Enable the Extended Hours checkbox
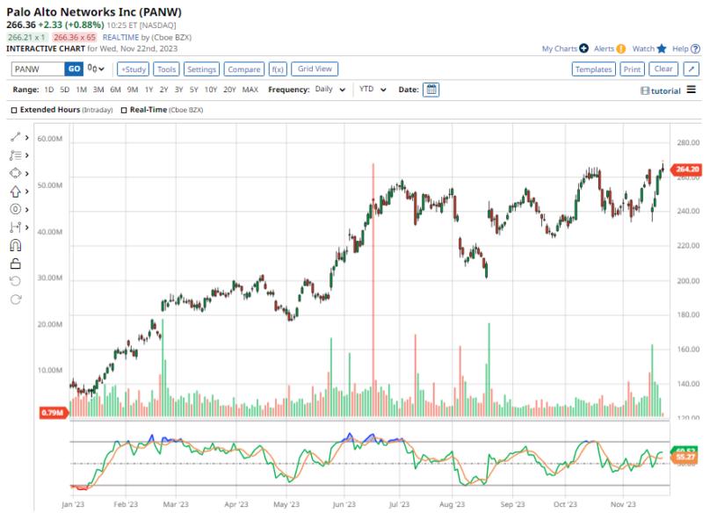Viewport: 717px width, 527px height. pos(14,110)
